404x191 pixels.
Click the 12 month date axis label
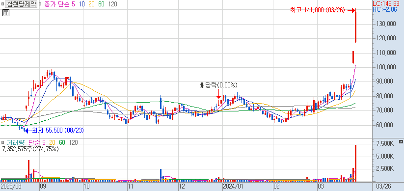point(182,186)
